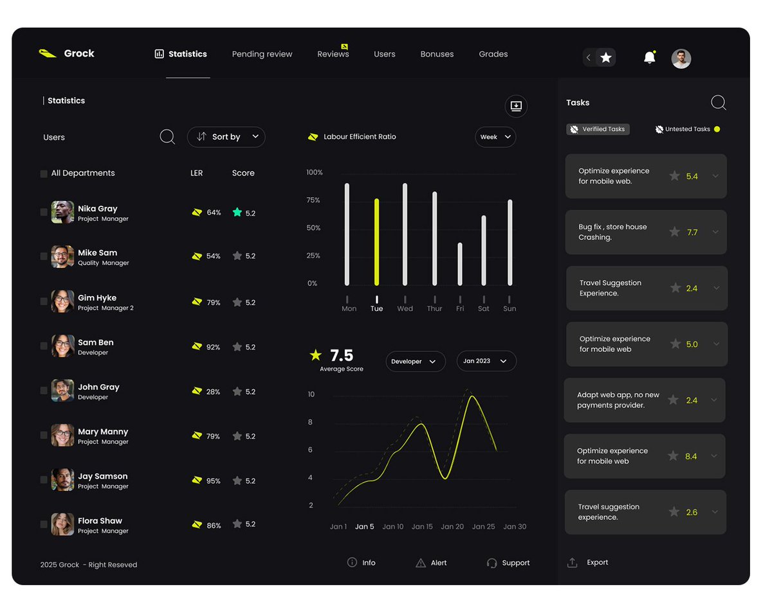Viewport: 772px width, 607px height.
Task: Click the Statistics chart icon in nav
Action: (x=160, y=54)
